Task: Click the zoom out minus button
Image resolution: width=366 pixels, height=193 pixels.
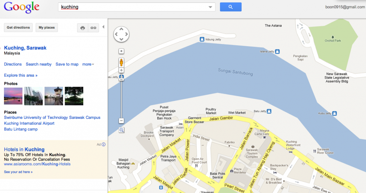Action: point(122,121)
